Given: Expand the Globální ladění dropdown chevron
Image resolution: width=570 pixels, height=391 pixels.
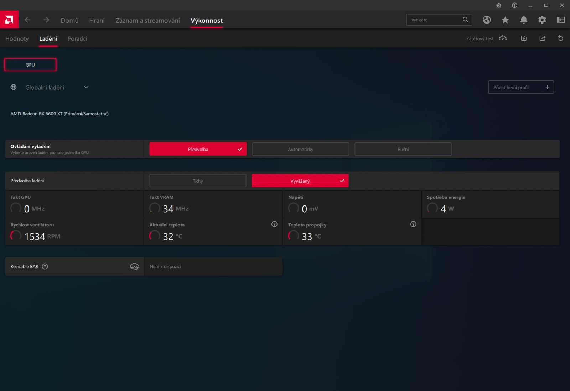Looking at the screenshot, I should point(86,87).
